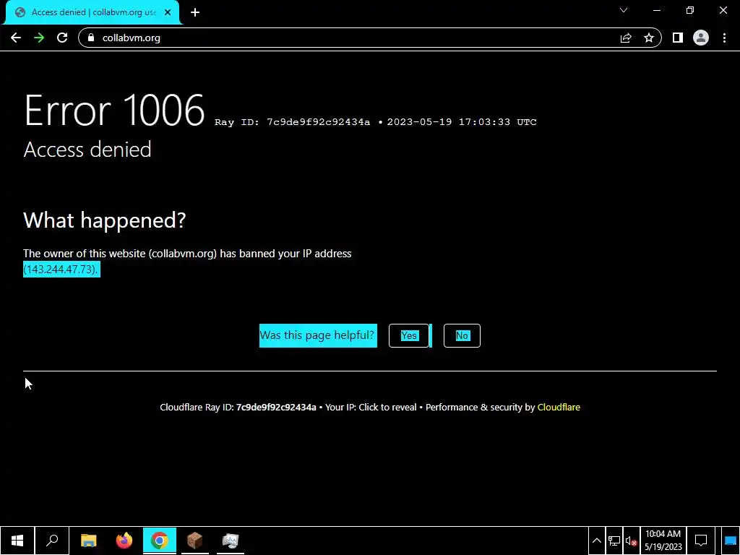Screen dimensions: 740x555
Task: Reload the collabvm.org page
Action: pyautogui.click(x=62, y=38)
